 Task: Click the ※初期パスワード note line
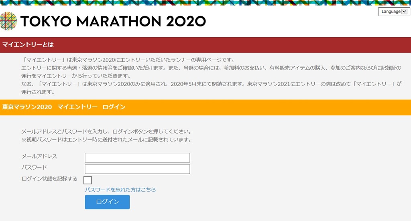106,140
